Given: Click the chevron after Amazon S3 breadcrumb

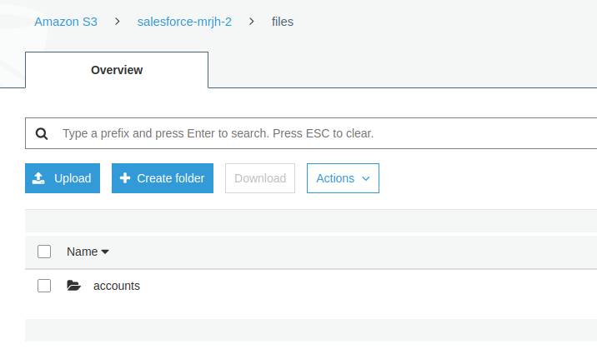Looking at the screenshot, I should point(118,22).
